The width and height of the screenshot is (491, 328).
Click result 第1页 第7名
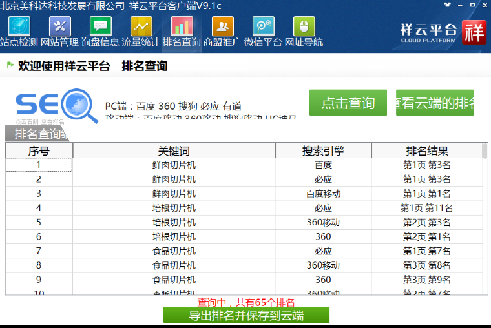click(427, 251)
